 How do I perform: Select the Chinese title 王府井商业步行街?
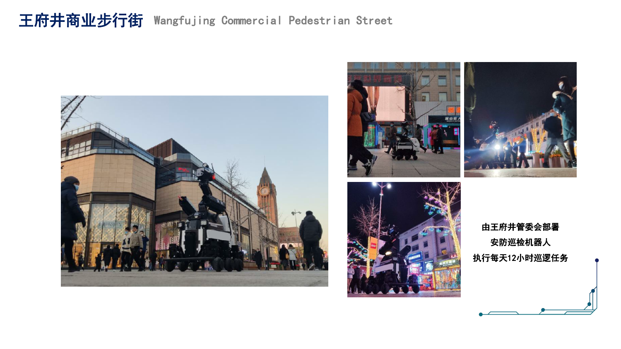(x=81, y=21)
